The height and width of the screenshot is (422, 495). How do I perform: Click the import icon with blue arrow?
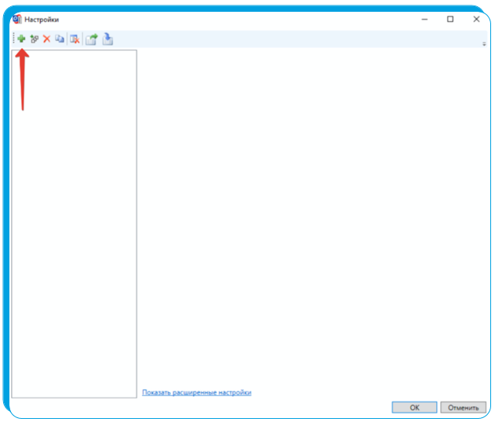coord(107,38)
